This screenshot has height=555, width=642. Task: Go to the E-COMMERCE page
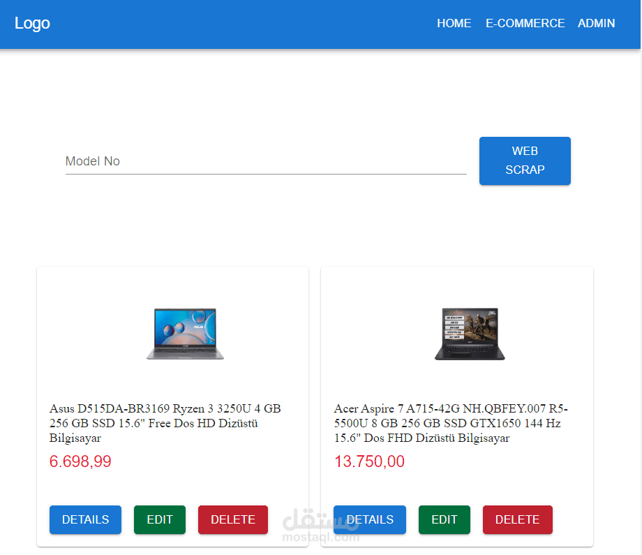[525, 23]
